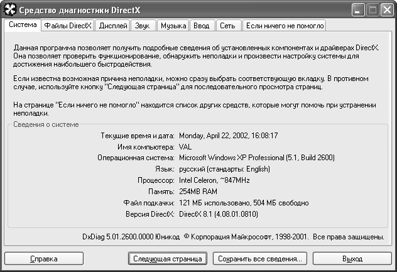This screenshot has height=272, width=397.
Task: Switch to the Звук tab
Action: [143, 26]
